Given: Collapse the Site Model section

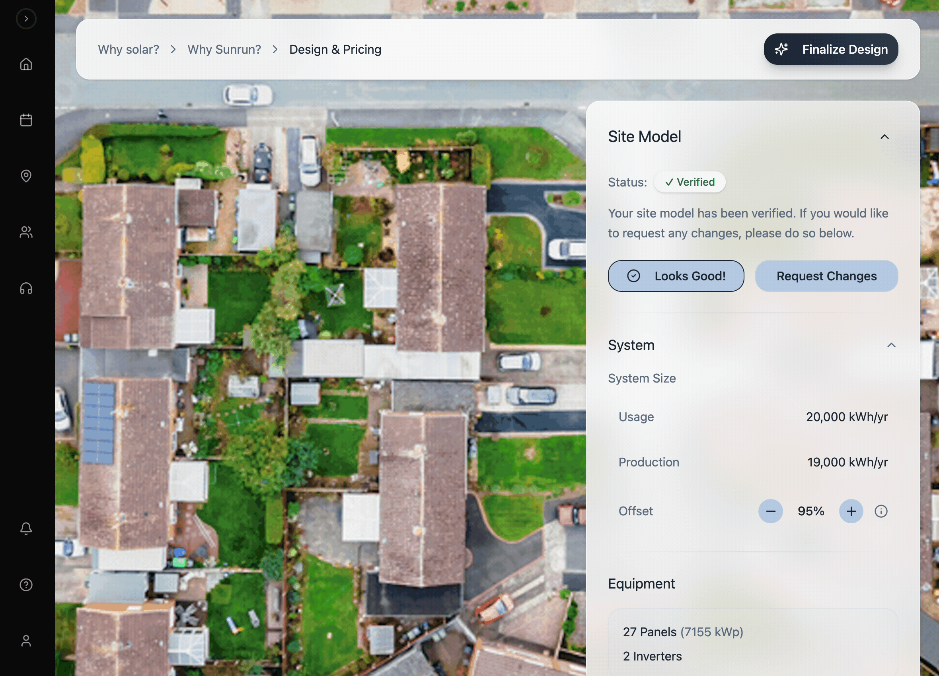Looking at the screenshot, I should tap(884, 137).
